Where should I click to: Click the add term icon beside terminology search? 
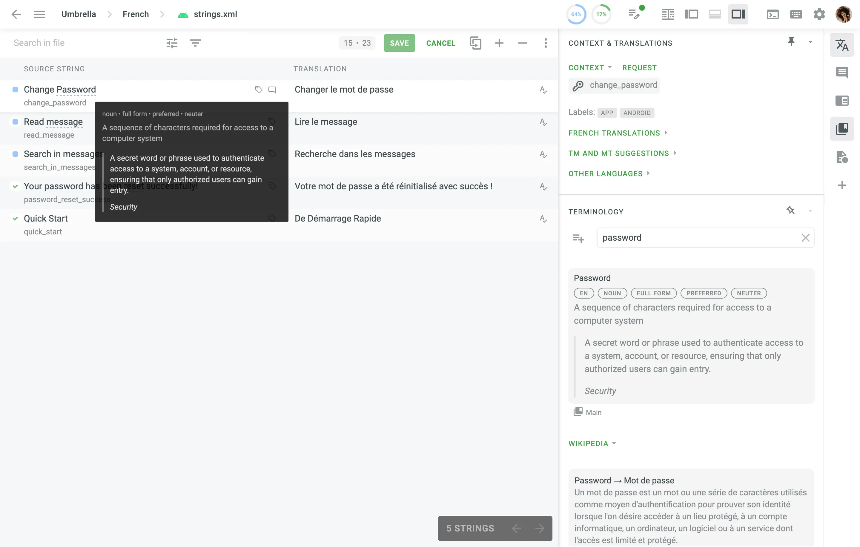[x=578, y=238]
